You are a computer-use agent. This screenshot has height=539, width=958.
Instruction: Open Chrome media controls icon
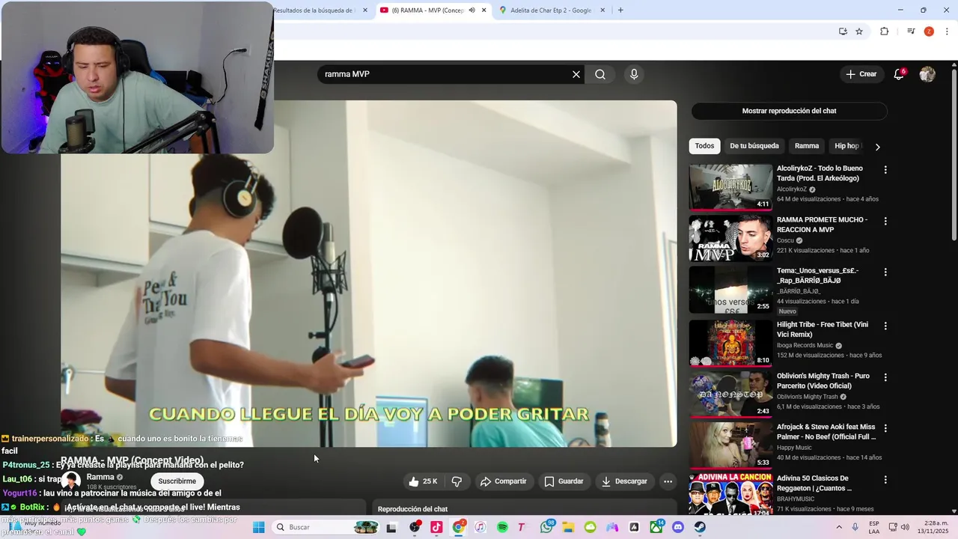point(911,31)
